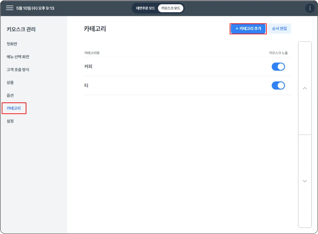Switch to 대면주문 모드
The width and height of the screenshot is (318, 234).
click(x=145, y=8)
